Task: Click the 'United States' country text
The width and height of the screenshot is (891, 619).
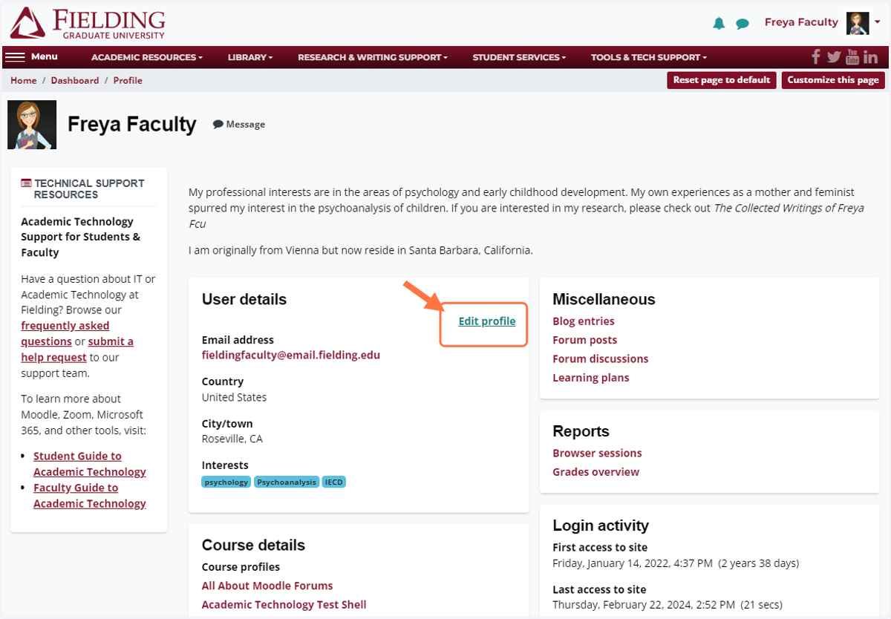Action: point(235,397)
